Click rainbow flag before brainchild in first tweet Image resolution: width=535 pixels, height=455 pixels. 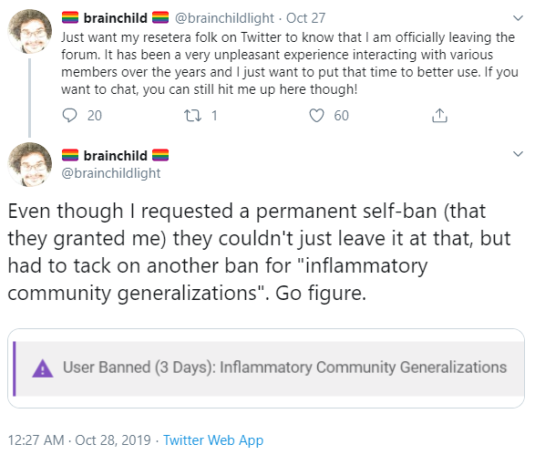(70, 17)
